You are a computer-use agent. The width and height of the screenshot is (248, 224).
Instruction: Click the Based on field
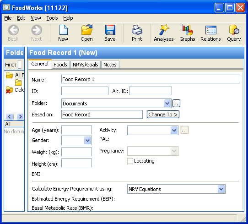pyautogui.click(x=102, y=115)
